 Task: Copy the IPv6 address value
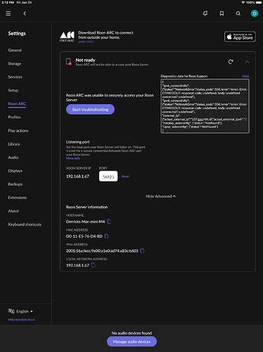pyautogui.click(x=142, y=251)
